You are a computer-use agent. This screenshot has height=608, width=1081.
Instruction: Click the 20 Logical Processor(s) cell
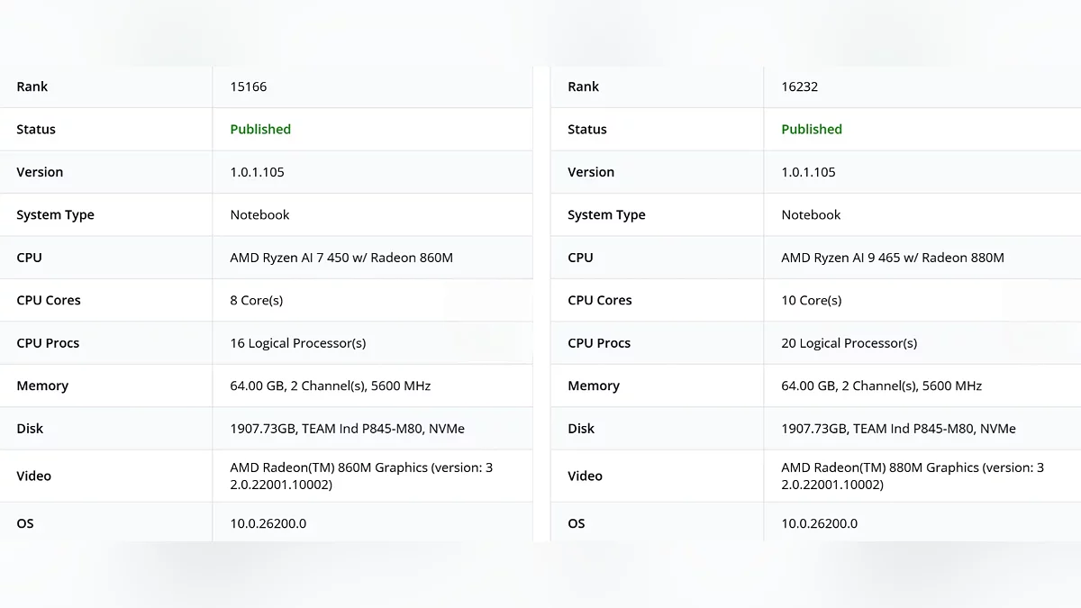point(849,343)
